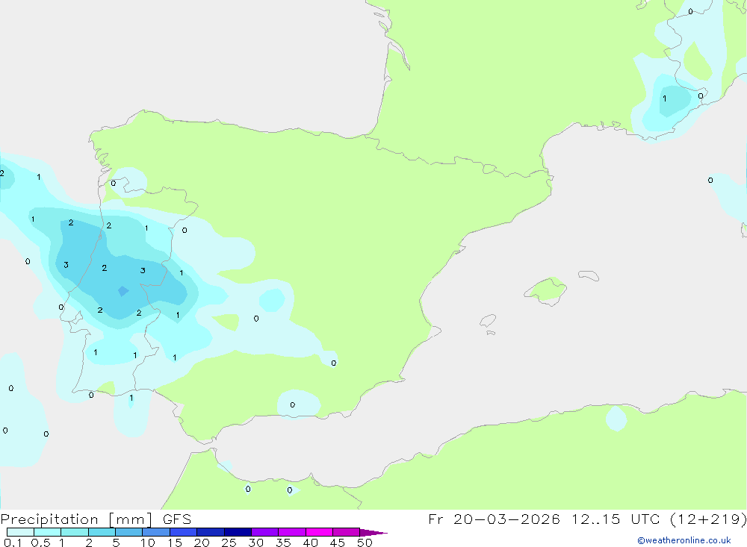
Task: Click the 20–25 mm legend color box
Action: [211, 532]
